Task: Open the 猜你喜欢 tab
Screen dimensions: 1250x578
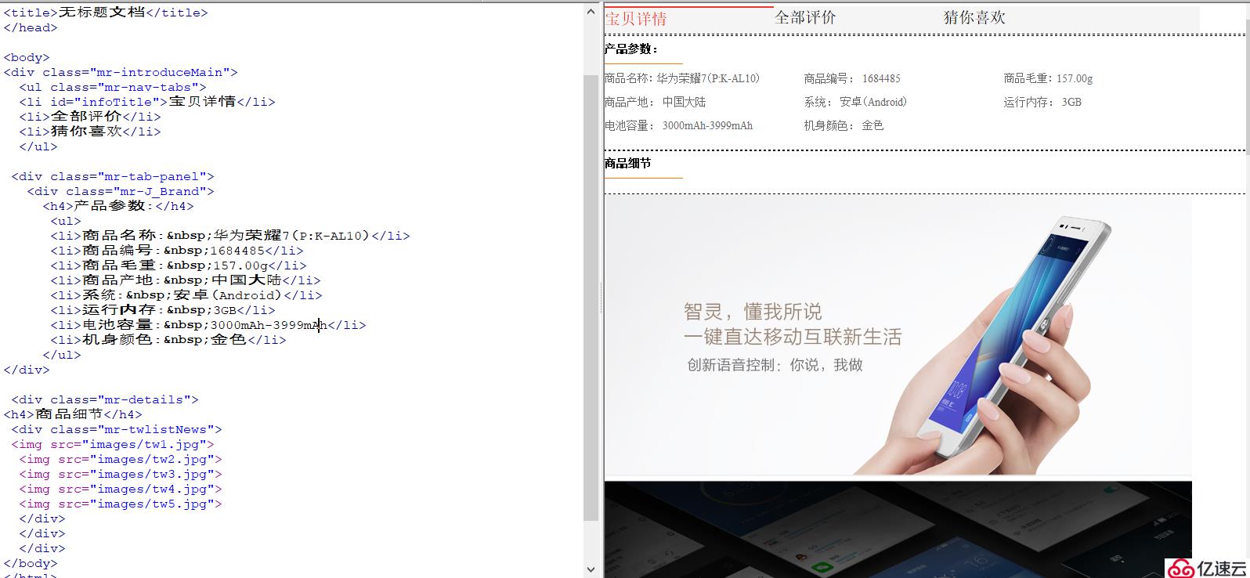Action: tap(974, 17)
